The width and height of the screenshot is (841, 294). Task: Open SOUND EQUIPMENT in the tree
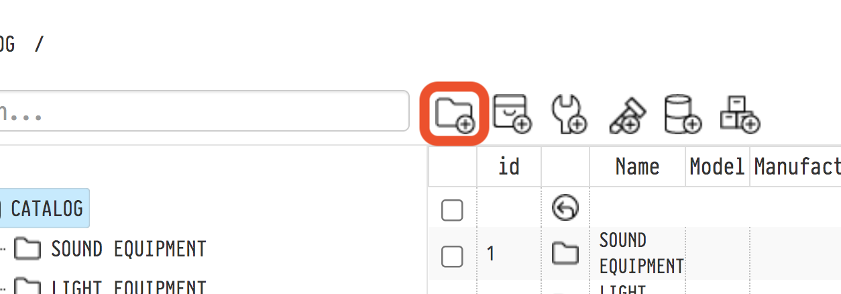[x=128, y=250]
